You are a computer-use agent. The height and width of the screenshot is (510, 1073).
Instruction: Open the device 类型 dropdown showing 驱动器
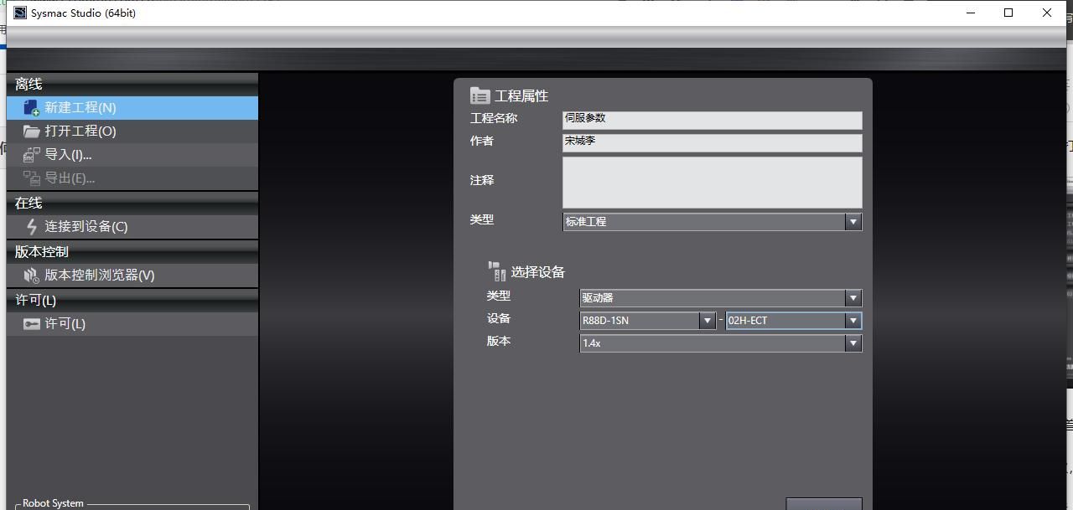tap(720, 297)
